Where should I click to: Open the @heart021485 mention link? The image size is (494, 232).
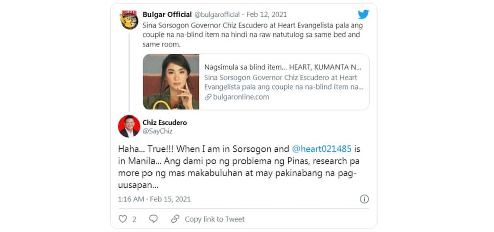click(322, 148)
